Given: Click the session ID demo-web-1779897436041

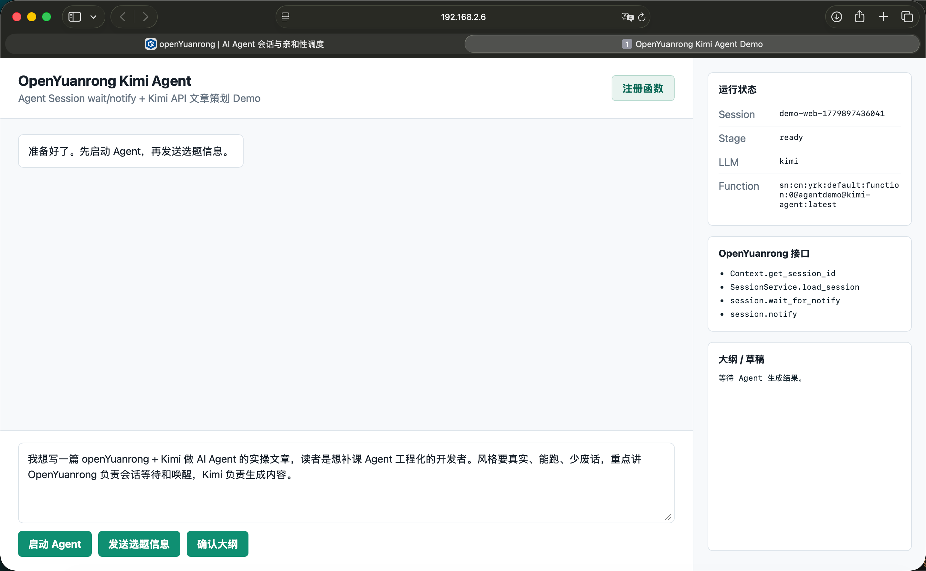Looking at the screenshot, I should pos(832,114).
